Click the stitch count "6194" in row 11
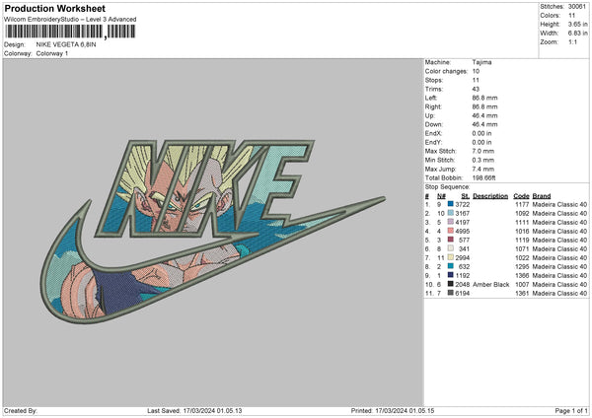Viewport: 592px width, 418px height. (x=463, y=294)
